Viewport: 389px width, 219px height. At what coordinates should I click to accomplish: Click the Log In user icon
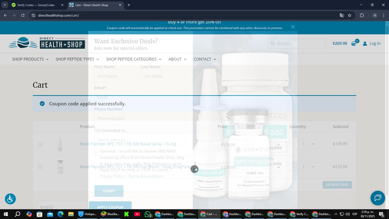[365, 43]
